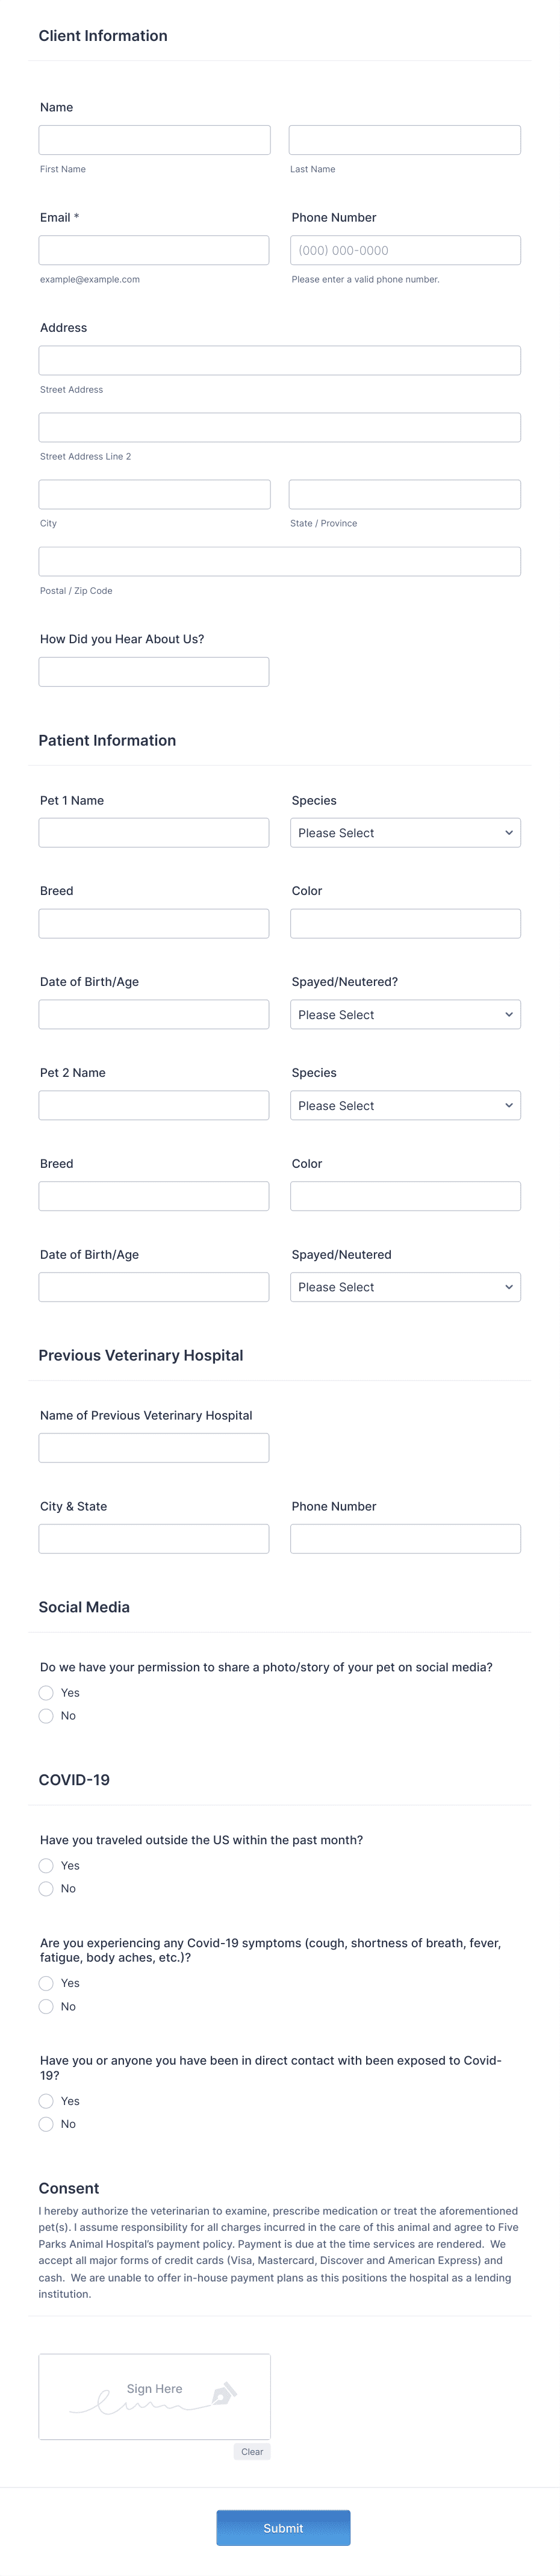Click the Pet 1 Name field
This screenshot has width=560, height=2576.
(x=154, y=833)
